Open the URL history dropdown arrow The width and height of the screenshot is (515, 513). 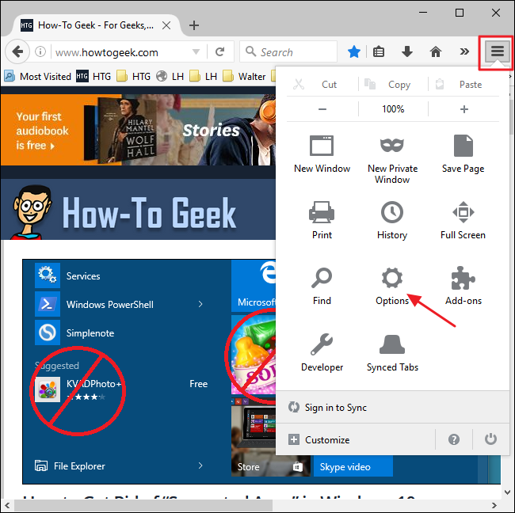point(196,51)
